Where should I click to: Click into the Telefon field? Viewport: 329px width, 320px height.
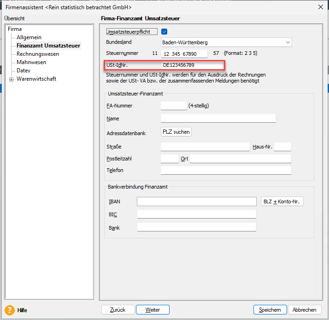tap(226, 170)
